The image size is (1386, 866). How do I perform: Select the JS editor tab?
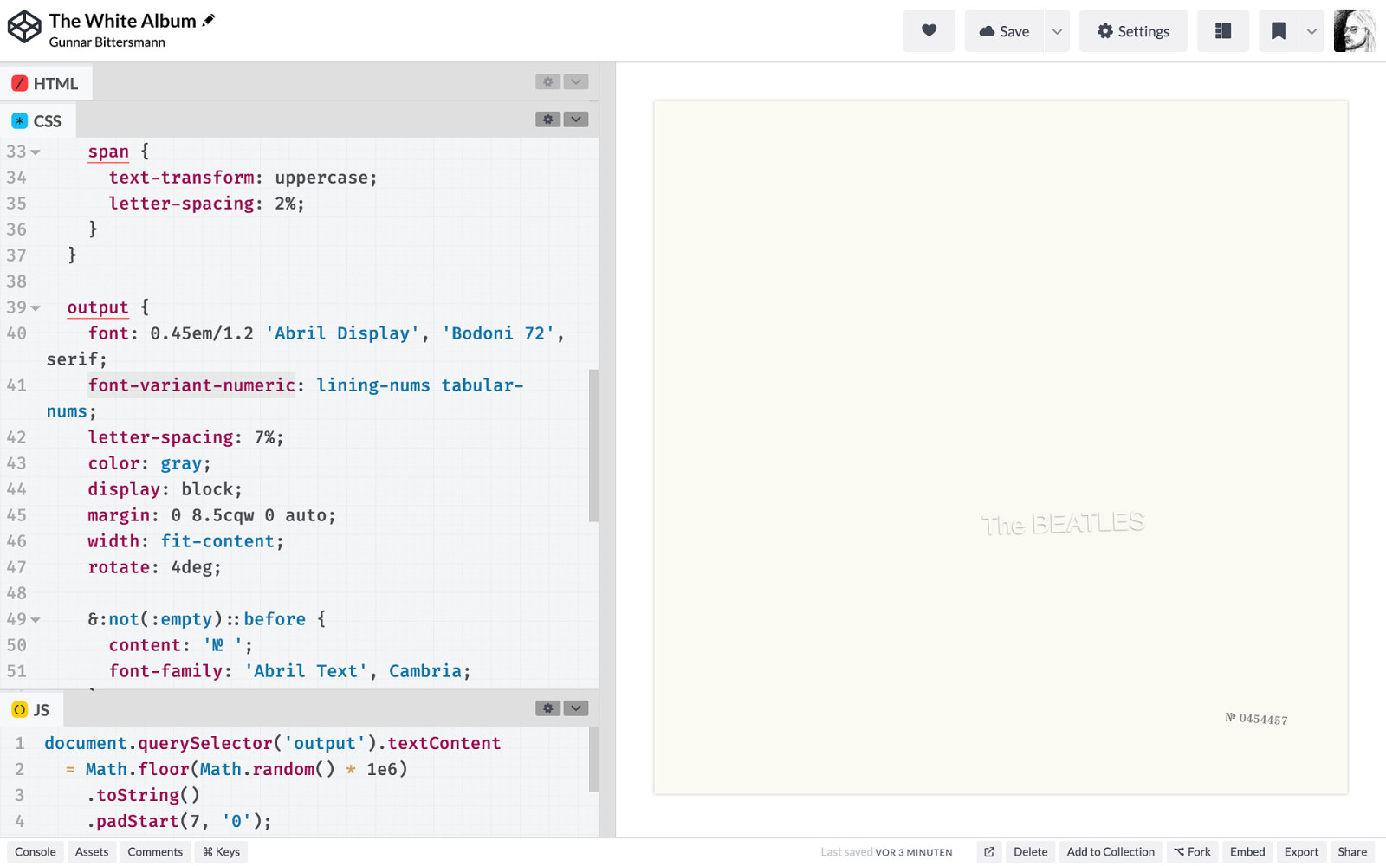(31, 709)
